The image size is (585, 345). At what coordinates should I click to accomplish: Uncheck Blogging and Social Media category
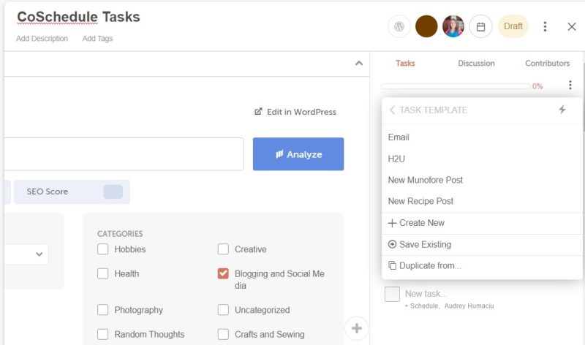223,273
